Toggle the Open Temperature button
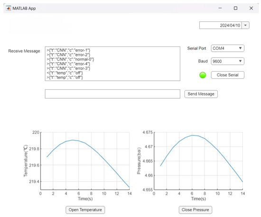The height and width of the screenshot is (217, 261). [85, 210]
